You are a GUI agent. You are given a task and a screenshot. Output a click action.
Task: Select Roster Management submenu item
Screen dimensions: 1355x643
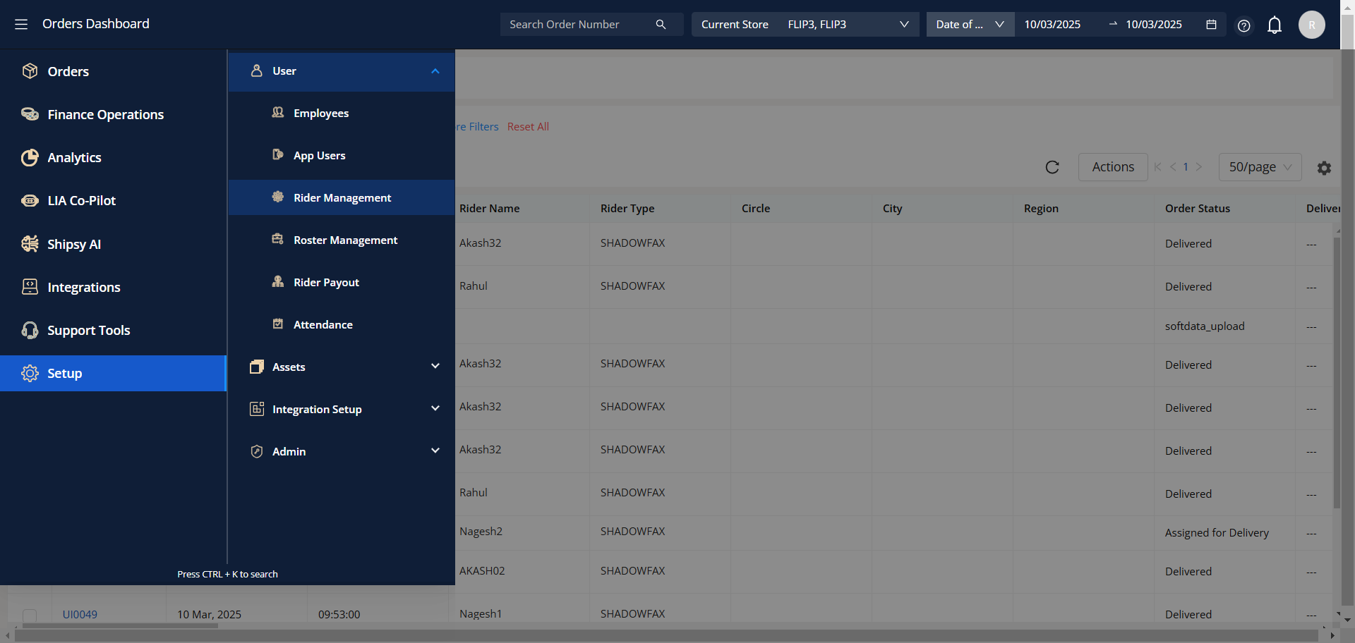[342, 240]
